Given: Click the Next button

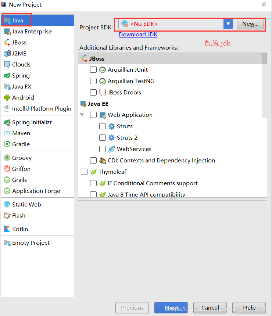Looking at the screenshot, I should [171, 308].
